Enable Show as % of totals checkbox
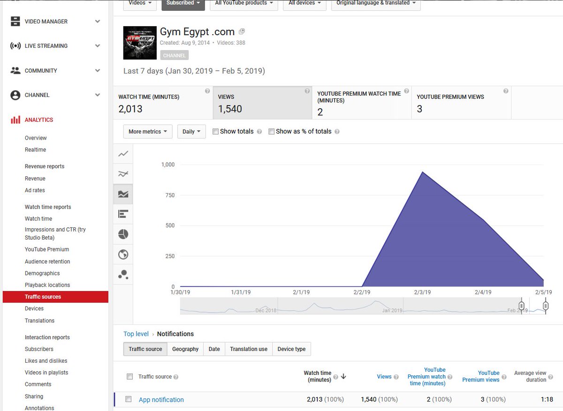 point(271,132)
